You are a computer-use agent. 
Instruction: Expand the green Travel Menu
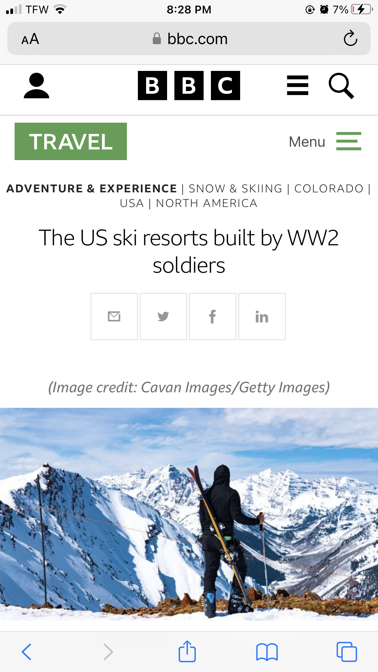pyautogui.click(x=325, y=142)
